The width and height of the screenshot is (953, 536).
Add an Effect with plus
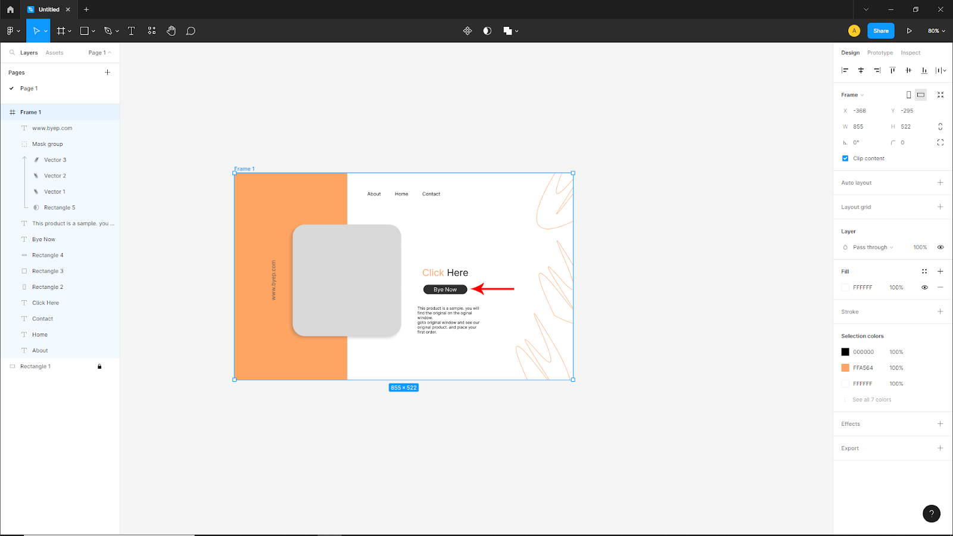(940, 424)
